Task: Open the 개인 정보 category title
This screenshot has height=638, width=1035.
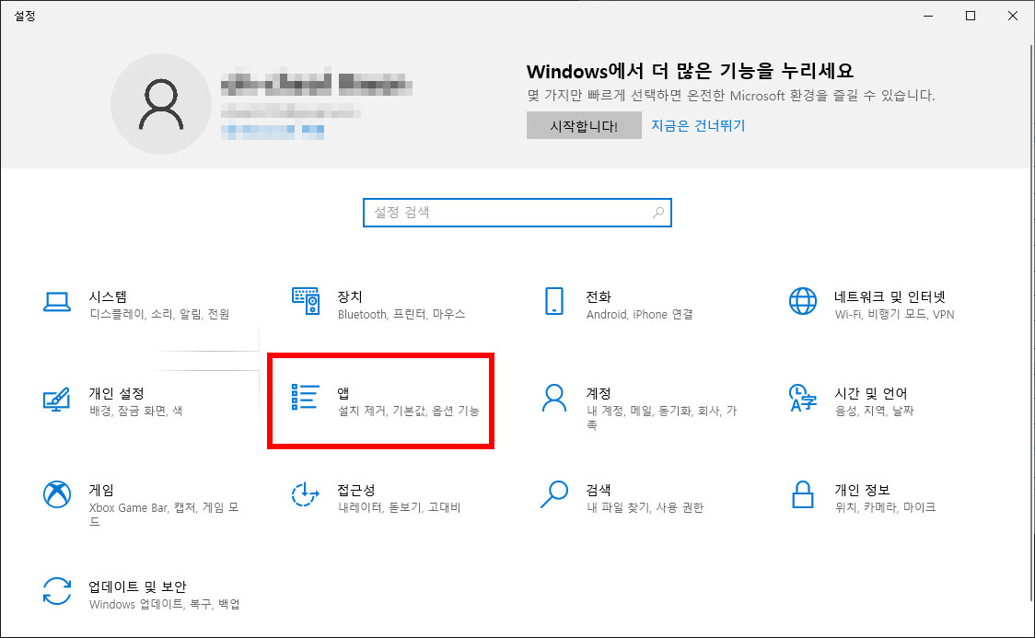Action: click(x=862, y=490)
